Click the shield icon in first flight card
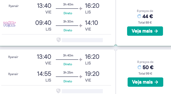171x94 pixels. pyautogui.click(x=59, y=40)
